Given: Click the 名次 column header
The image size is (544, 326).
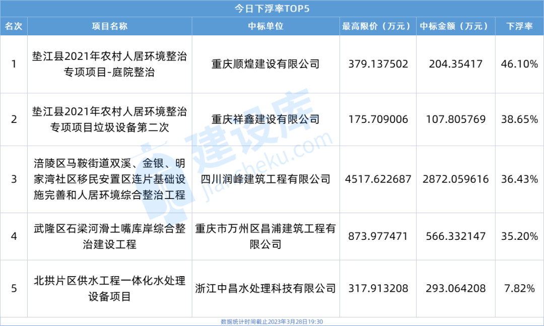Looking at the screenshot, I should (x=14, y=27).
